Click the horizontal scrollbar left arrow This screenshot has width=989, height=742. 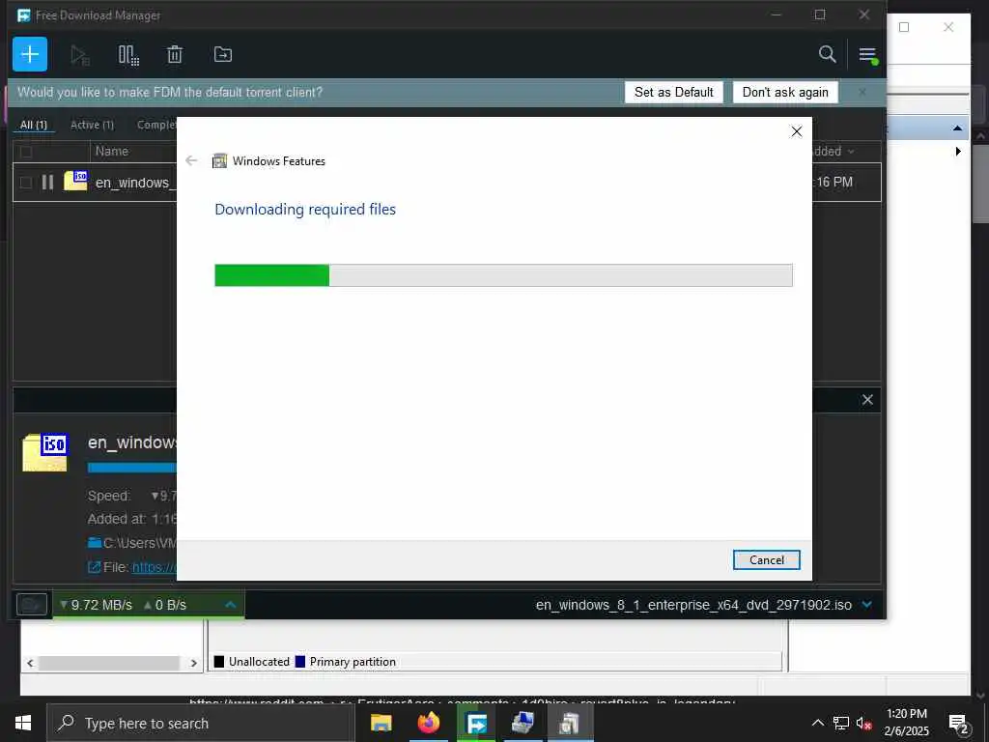click(30, 663)
